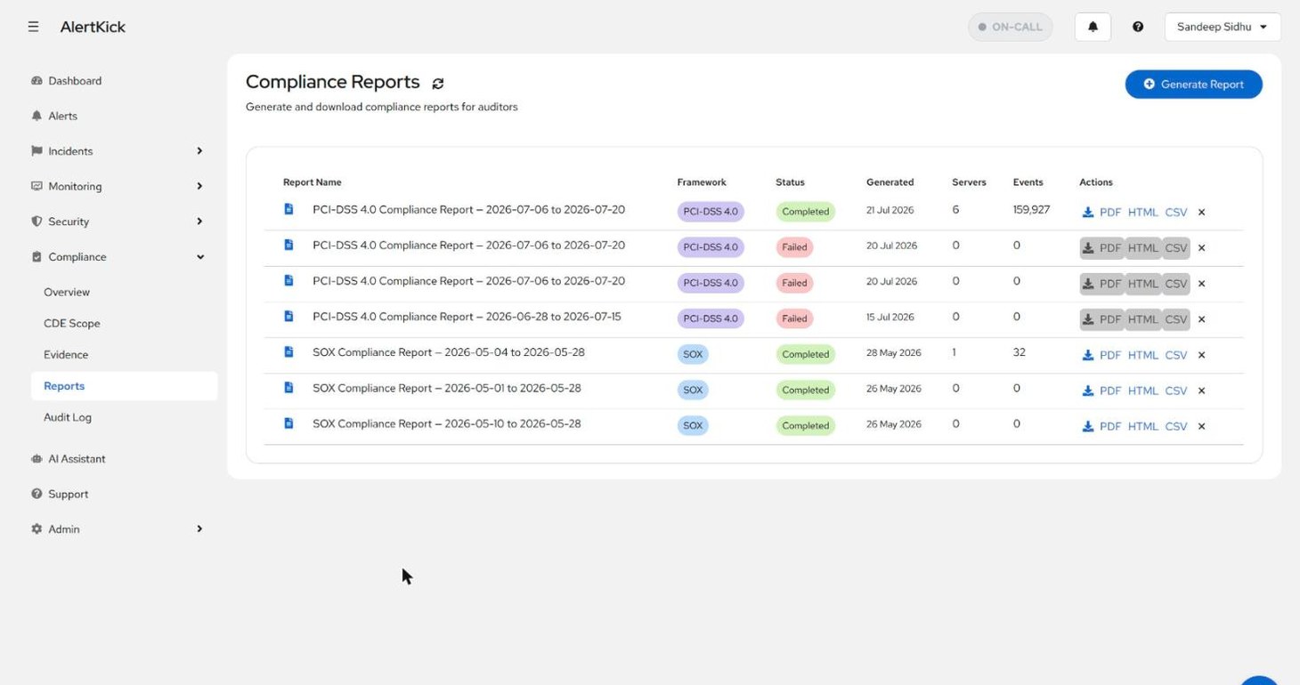
Task: Click the Compliance clipboard icon
Action: coord(37,257)
